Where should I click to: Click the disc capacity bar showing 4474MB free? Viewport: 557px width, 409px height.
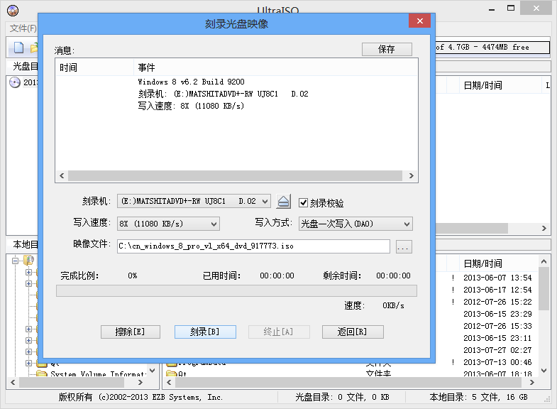coord(492,48)
